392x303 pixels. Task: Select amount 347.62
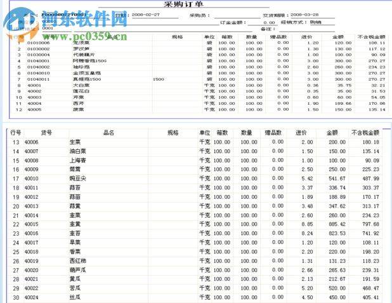pos(337,206)
